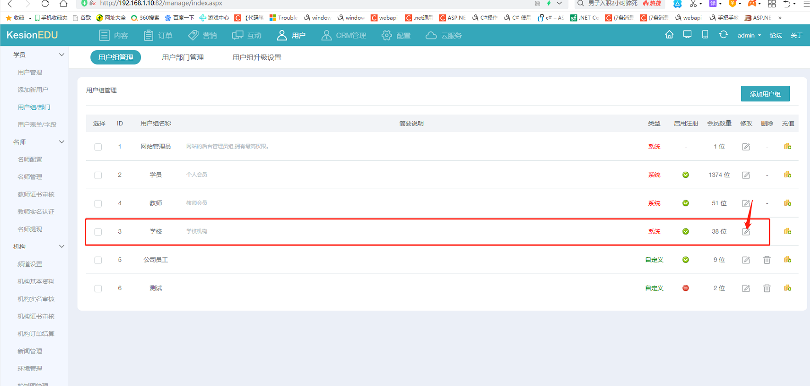The height and width of the screenshot is (386, 810).
Task: Open the home icon in top bar
Action: click(x=669, y=35)
